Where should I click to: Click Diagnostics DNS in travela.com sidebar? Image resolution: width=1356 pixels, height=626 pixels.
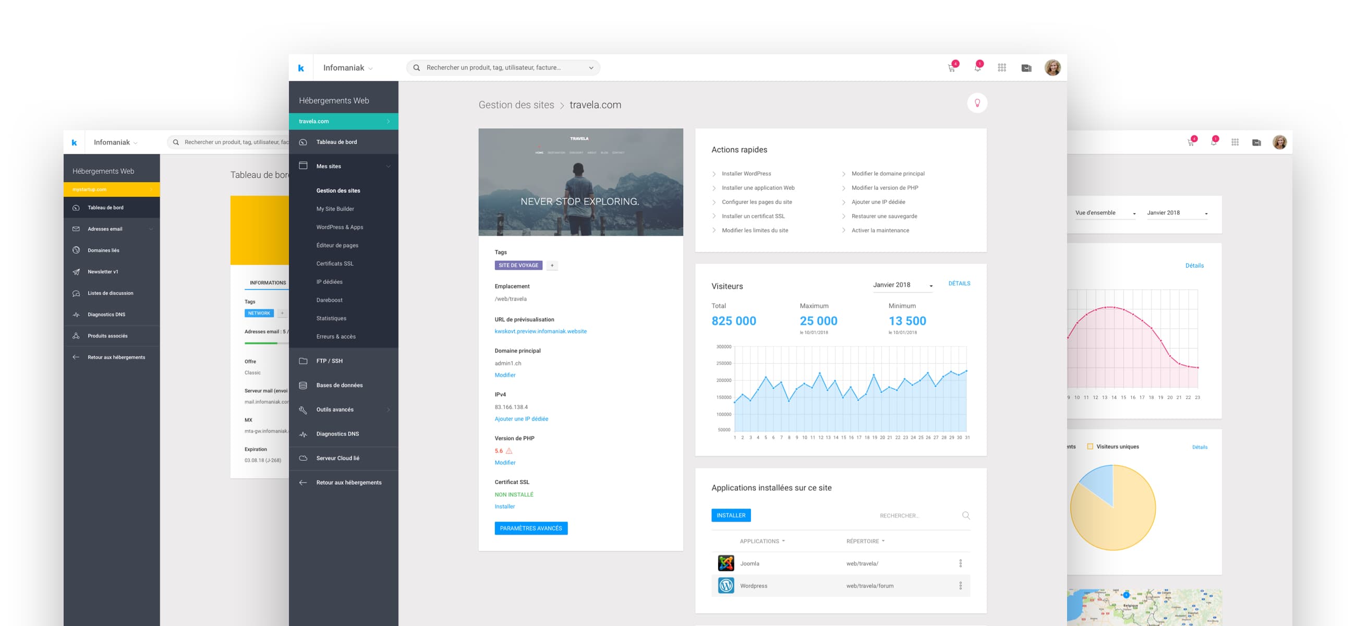coord(337,434)
